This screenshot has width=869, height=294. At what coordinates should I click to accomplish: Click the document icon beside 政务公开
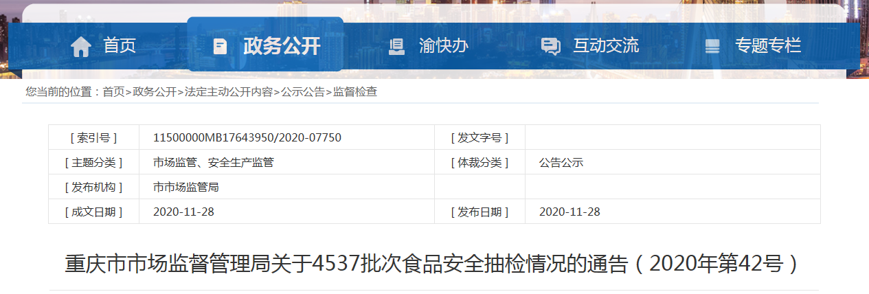coord(220,47)
